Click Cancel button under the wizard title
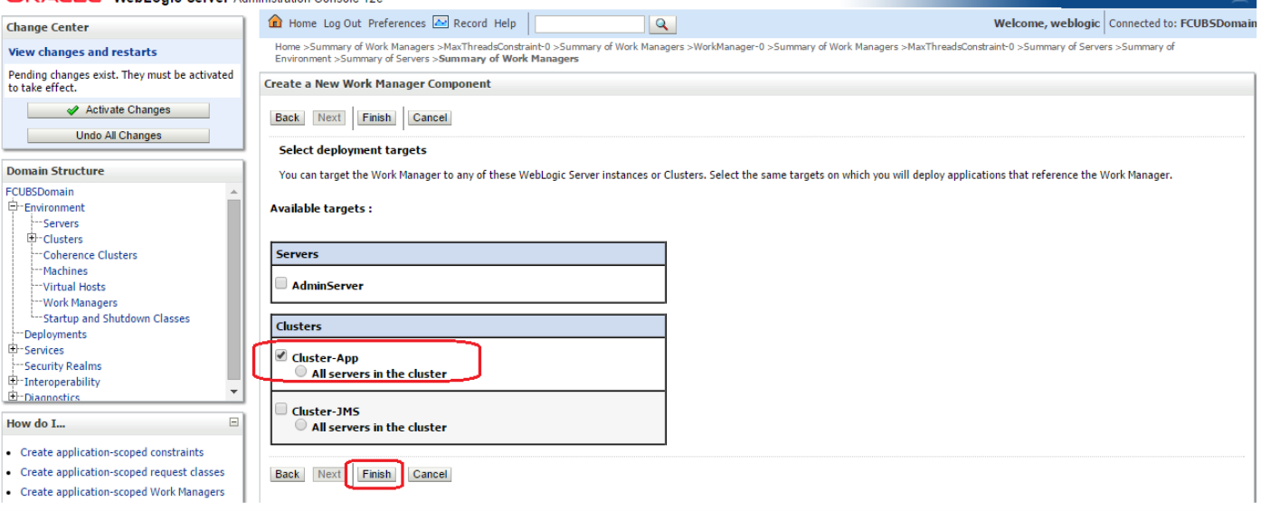 pyautogui.click(x=430, y=118)
